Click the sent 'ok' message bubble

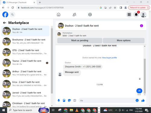point(139,91)
